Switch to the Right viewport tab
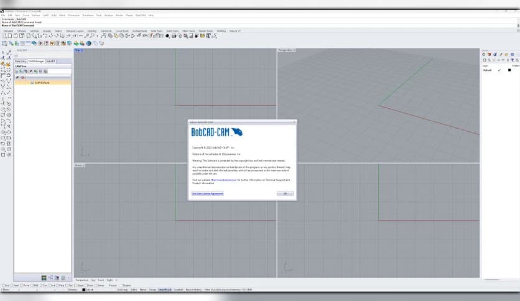The width and height of the screenshot is (520, 301). click(x=109, y=280)
